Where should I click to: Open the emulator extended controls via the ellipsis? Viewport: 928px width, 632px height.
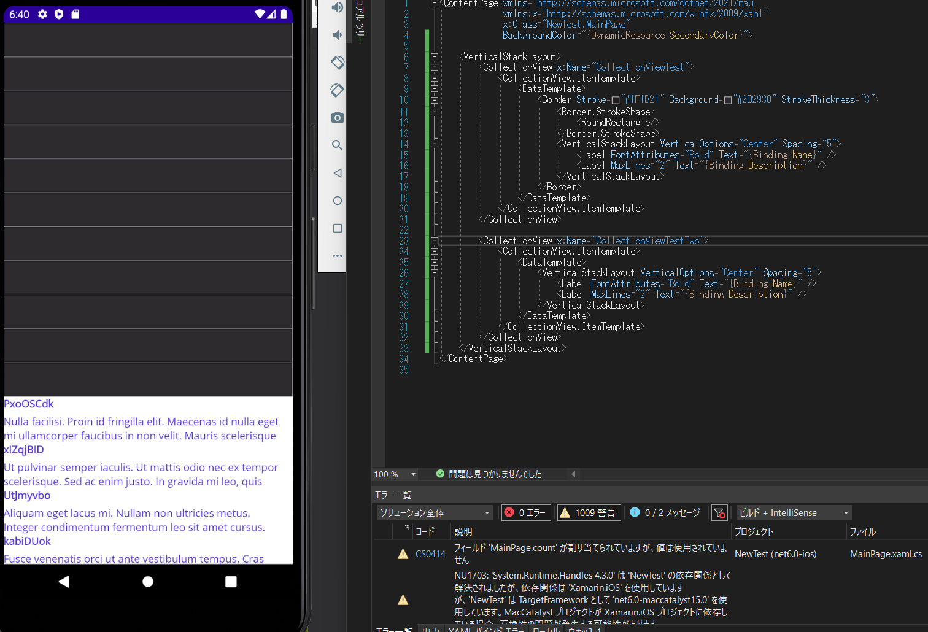337,256
